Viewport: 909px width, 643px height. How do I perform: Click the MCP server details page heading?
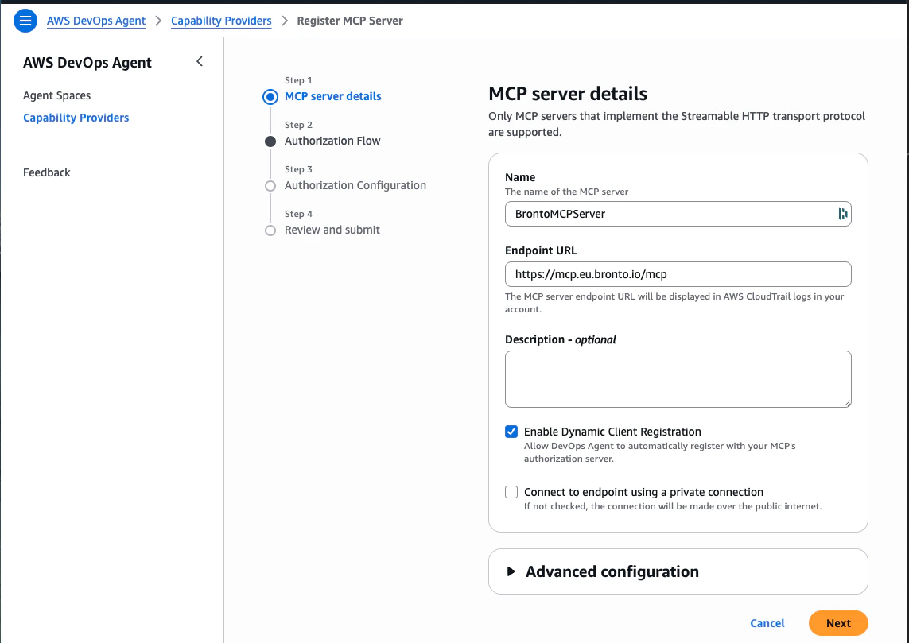(568, 93)
